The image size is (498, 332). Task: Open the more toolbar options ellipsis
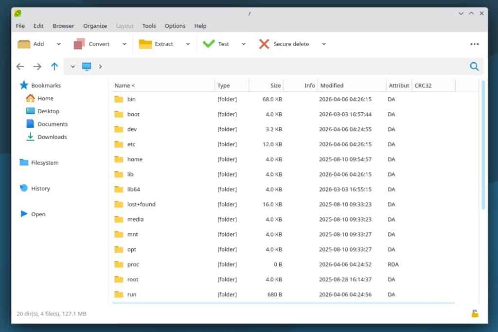coord(474,44)
